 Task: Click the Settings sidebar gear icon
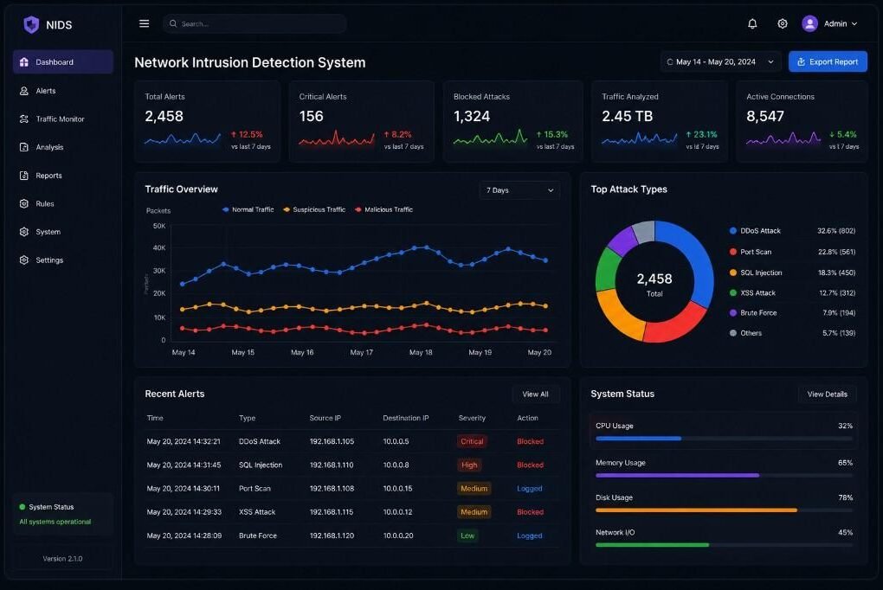(x=23, y=260)
